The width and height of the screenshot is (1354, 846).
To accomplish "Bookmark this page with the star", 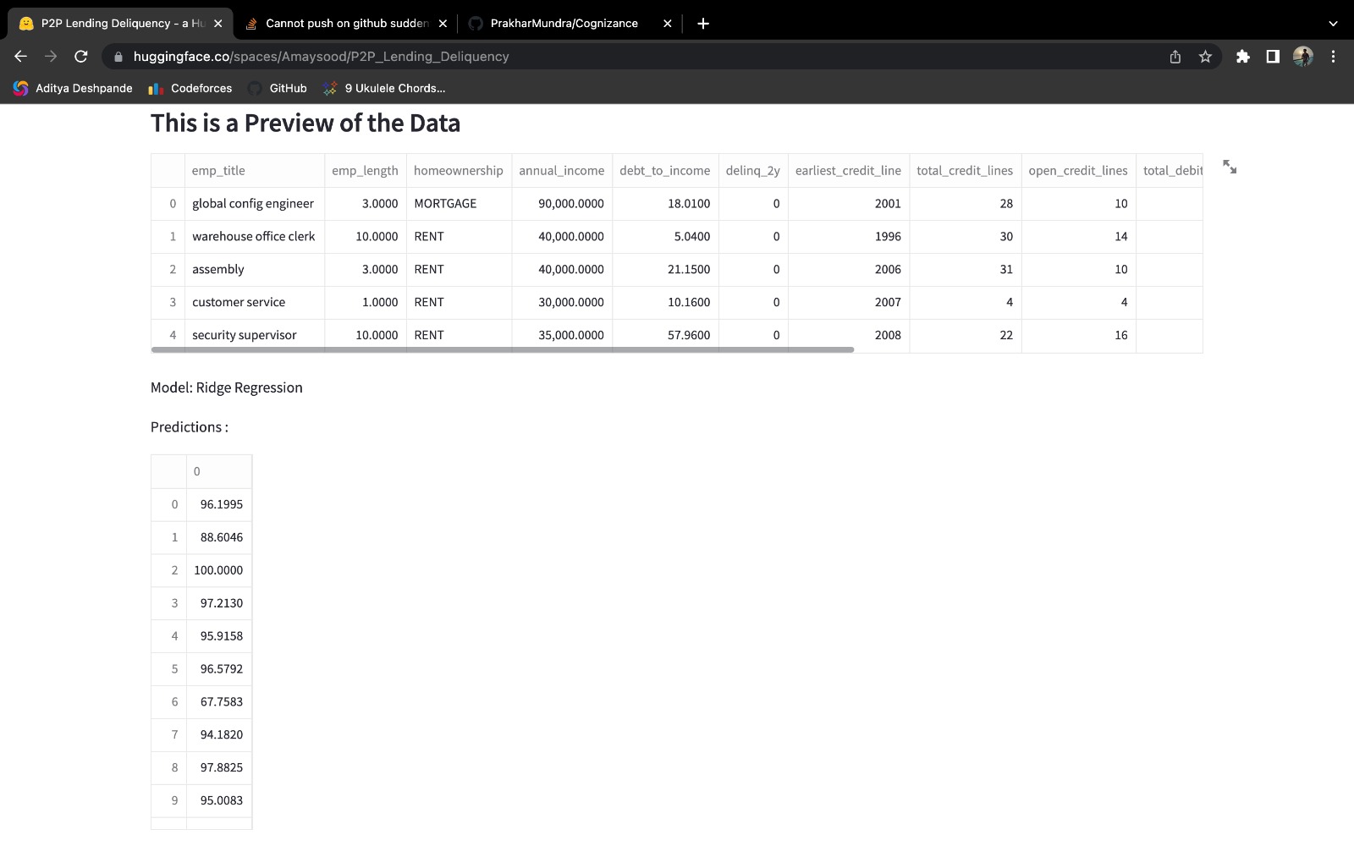I will click(1205, 57).
